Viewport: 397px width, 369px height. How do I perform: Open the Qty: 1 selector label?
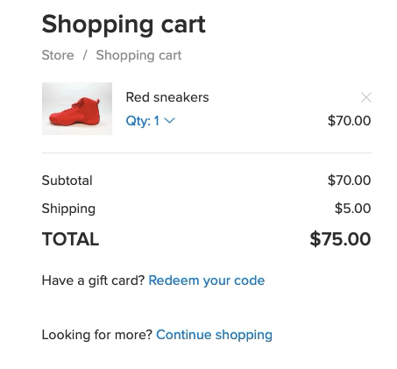(143, 121)
